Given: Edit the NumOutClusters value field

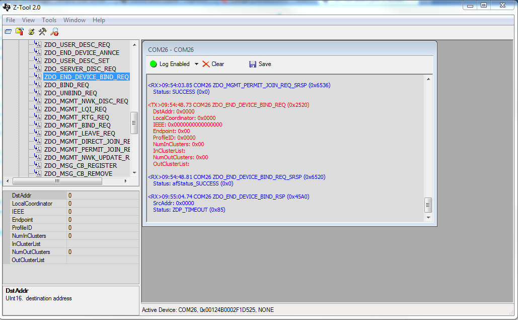Looking at the screenshot, I should click(103, 252).
